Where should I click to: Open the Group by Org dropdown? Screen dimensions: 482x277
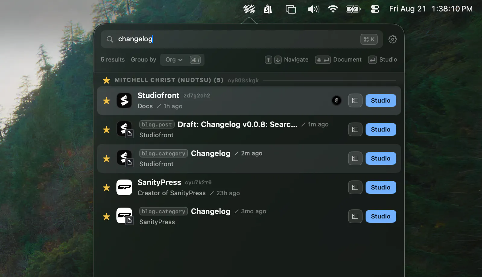coord(174,60)
